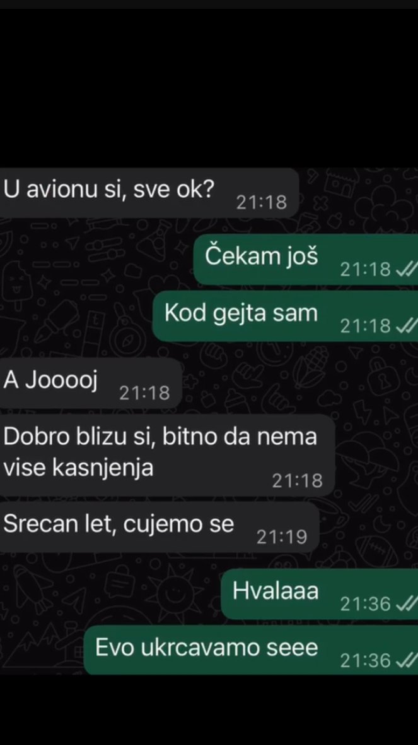Click the 21:19 timestamp

click(282, 537)
